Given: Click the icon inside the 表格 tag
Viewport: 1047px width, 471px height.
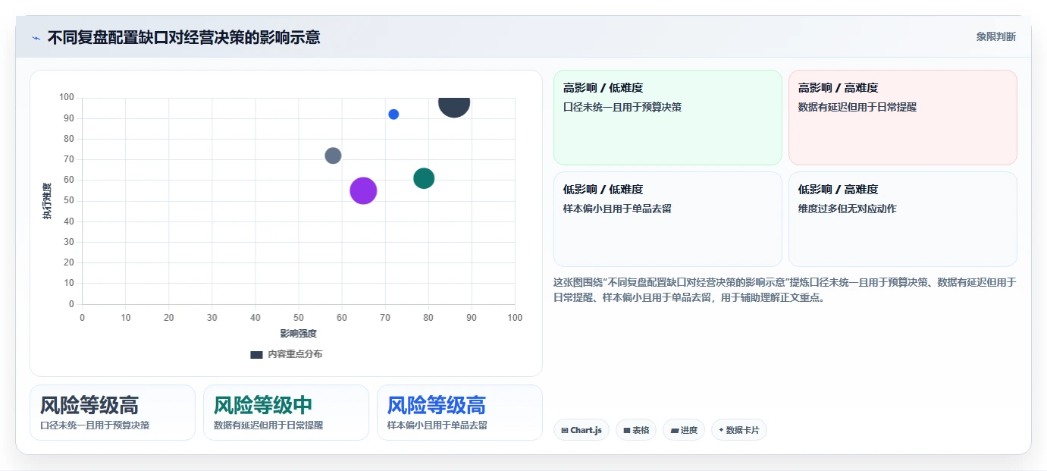Looking at the screenshot, I should (x=627, y=430).
